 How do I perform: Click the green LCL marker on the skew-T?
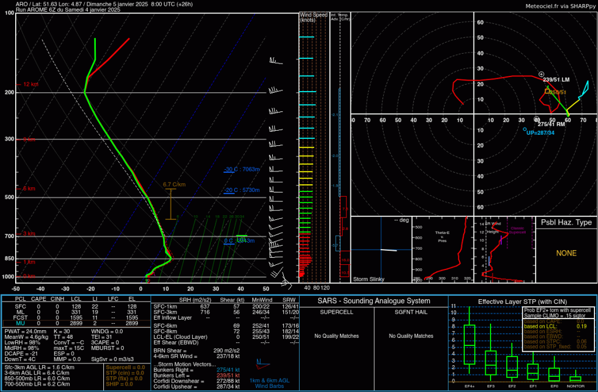(241, 238)
